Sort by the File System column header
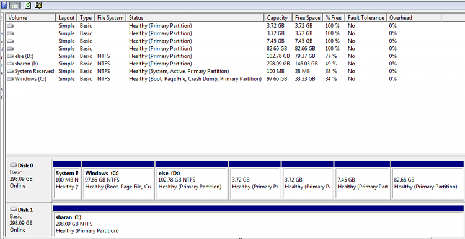Screen dimensions: 465x239 pos(110,18)
